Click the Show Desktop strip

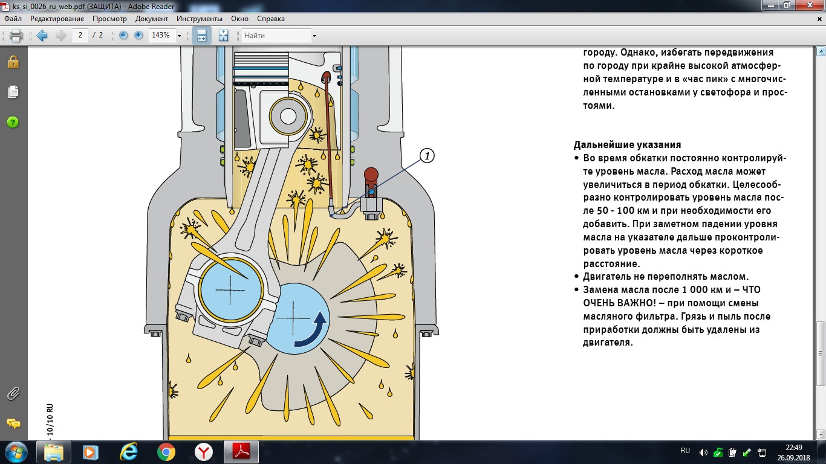822,452
